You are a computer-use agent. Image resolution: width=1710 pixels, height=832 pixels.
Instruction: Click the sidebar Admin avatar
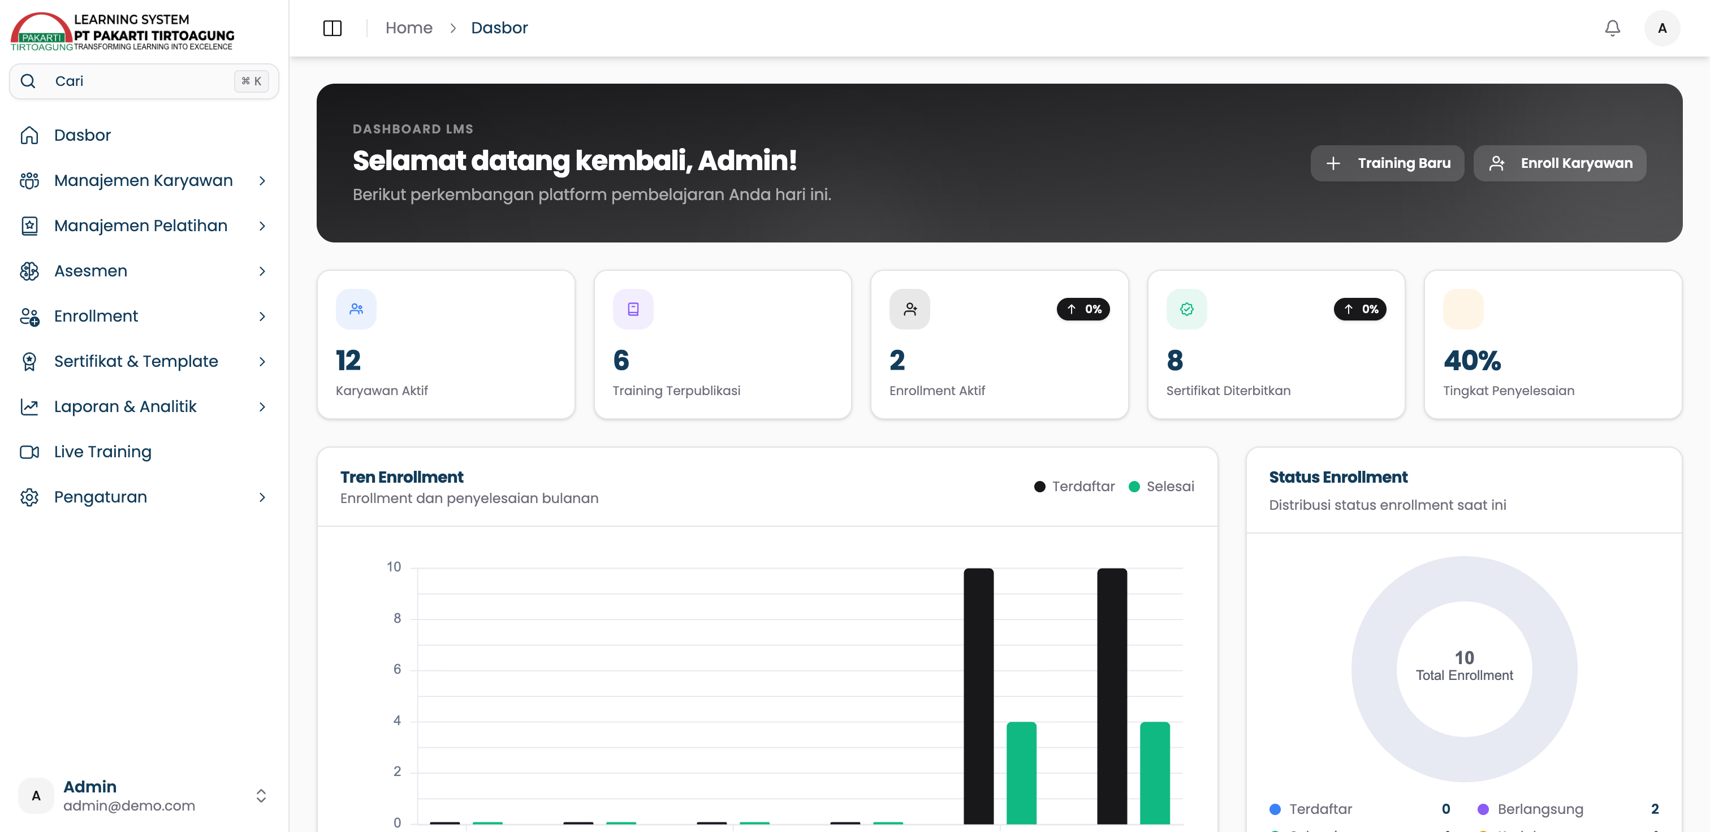[x=36, y=795]
